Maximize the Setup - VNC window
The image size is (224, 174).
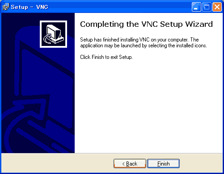207,7
